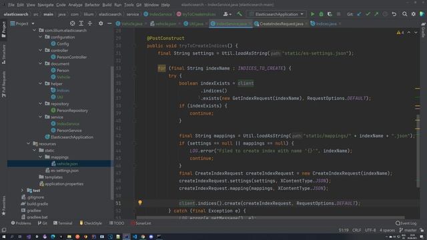Click the warnings indicator showing 4

click(x=400, y=33)
